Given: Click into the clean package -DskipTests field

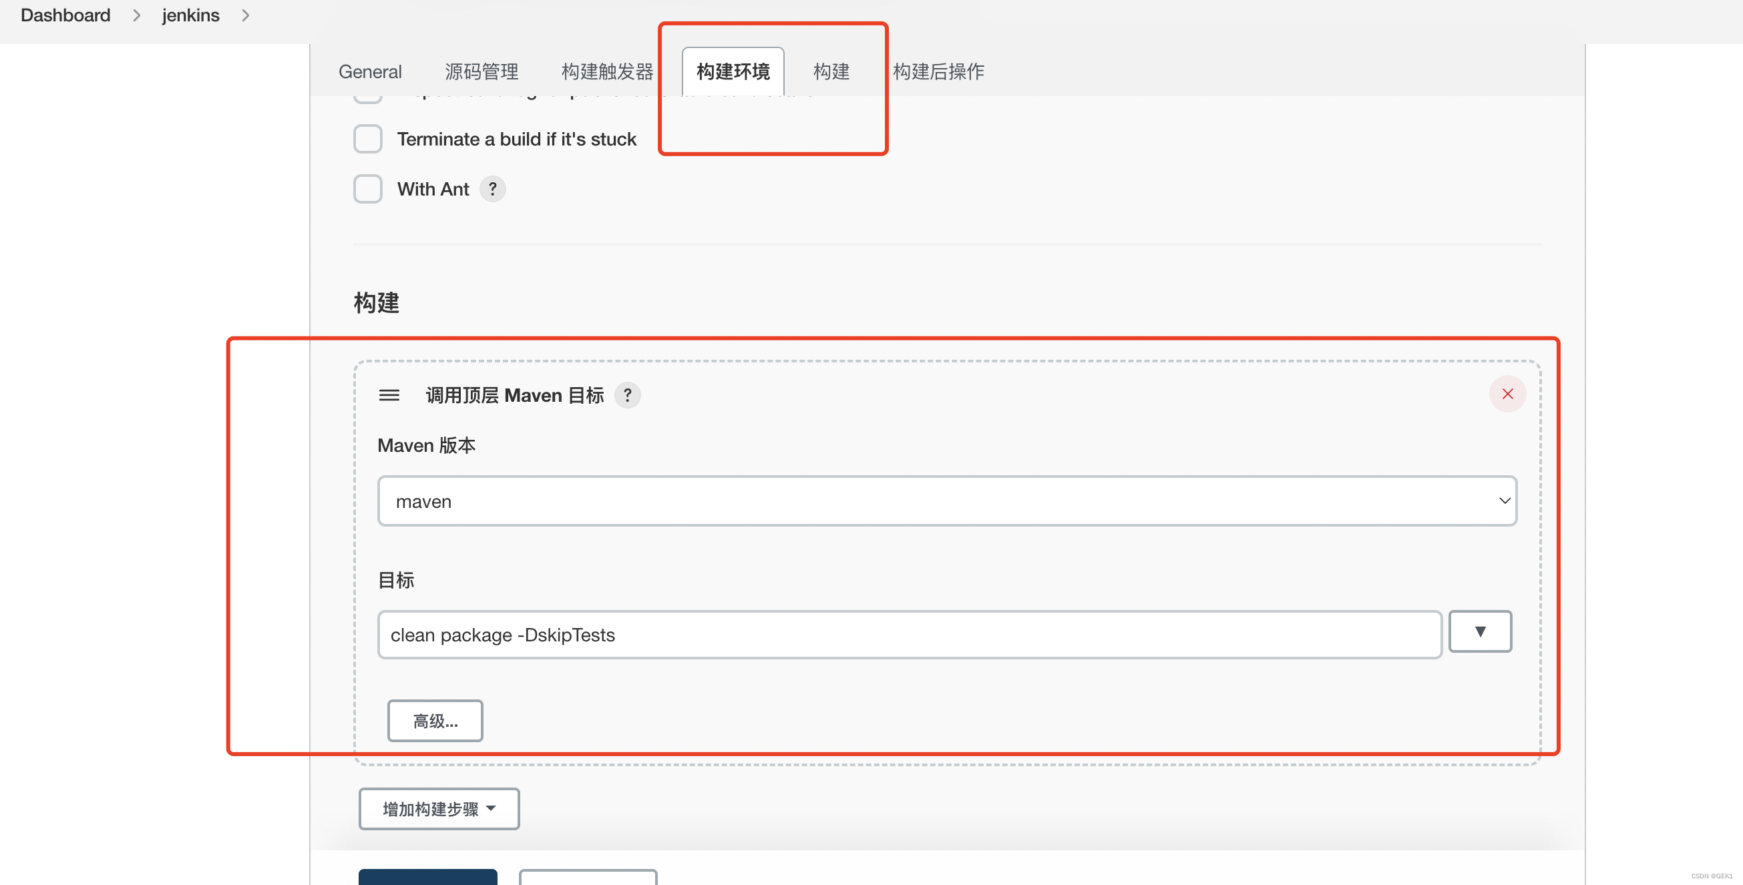Looking at the screenshot, I should tap(909, 635).
